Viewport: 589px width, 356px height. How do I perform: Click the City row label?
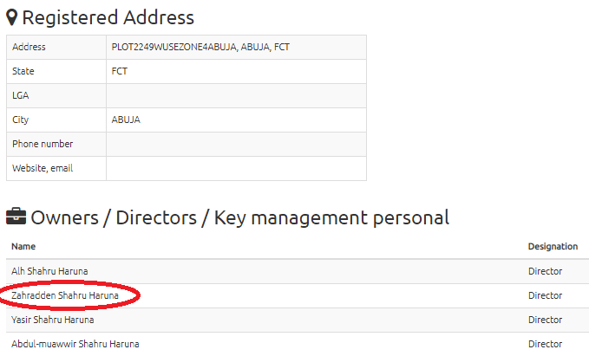[x=21, y=120]
